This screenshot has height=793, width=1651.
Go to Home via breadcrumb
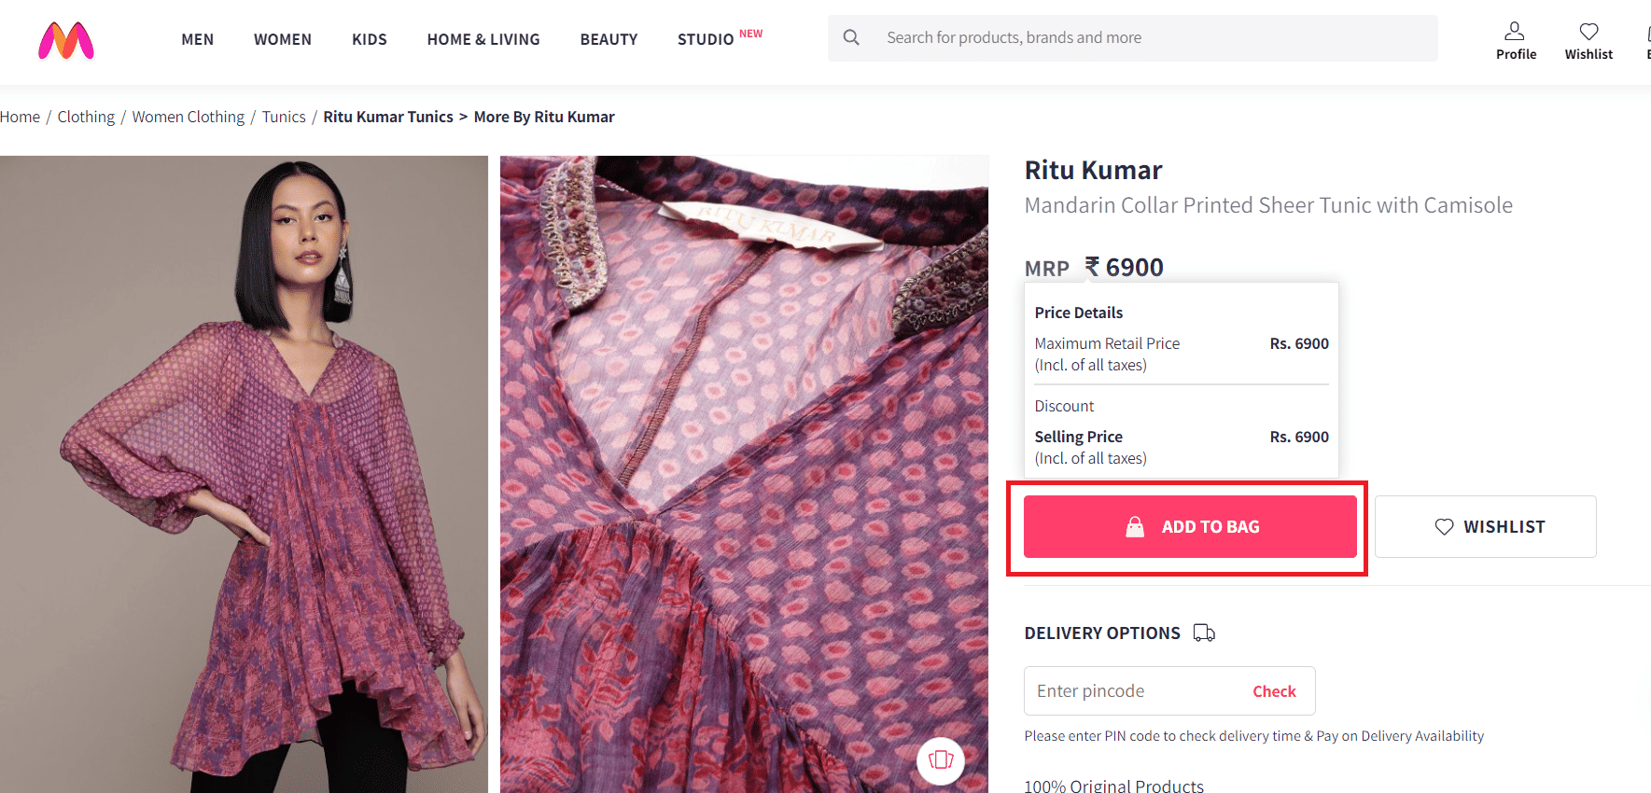pos(20,116)
